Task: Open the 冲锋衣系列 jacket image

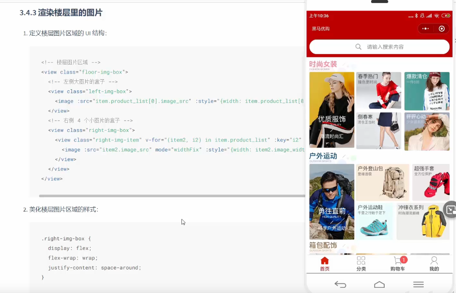Action: click(x=423, y=222)
